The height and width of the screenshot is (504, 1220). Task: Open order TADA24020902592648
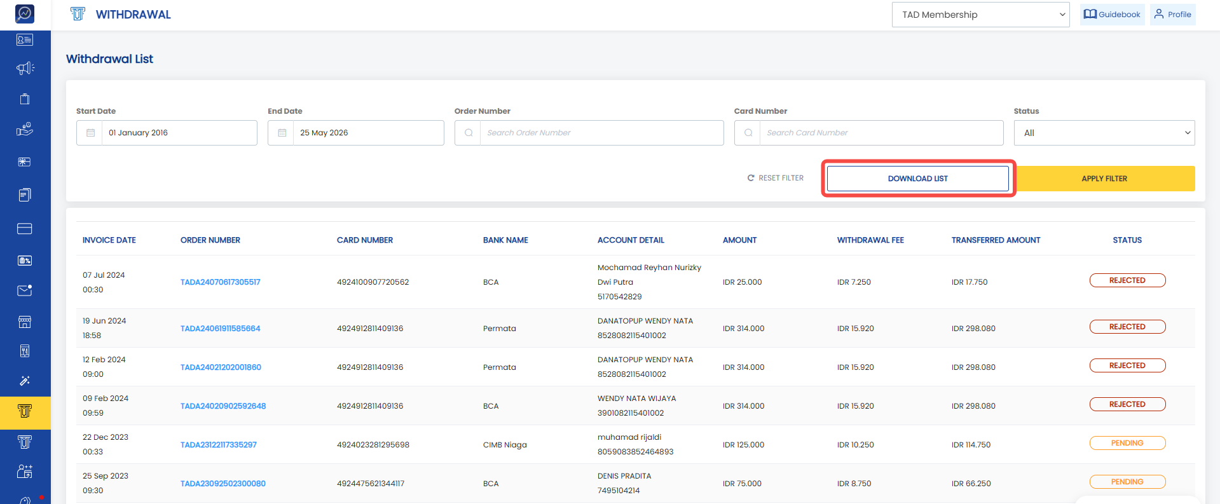[223, 406]
